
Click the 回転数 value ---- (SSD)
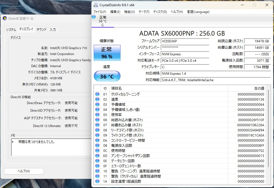(258, 54)
